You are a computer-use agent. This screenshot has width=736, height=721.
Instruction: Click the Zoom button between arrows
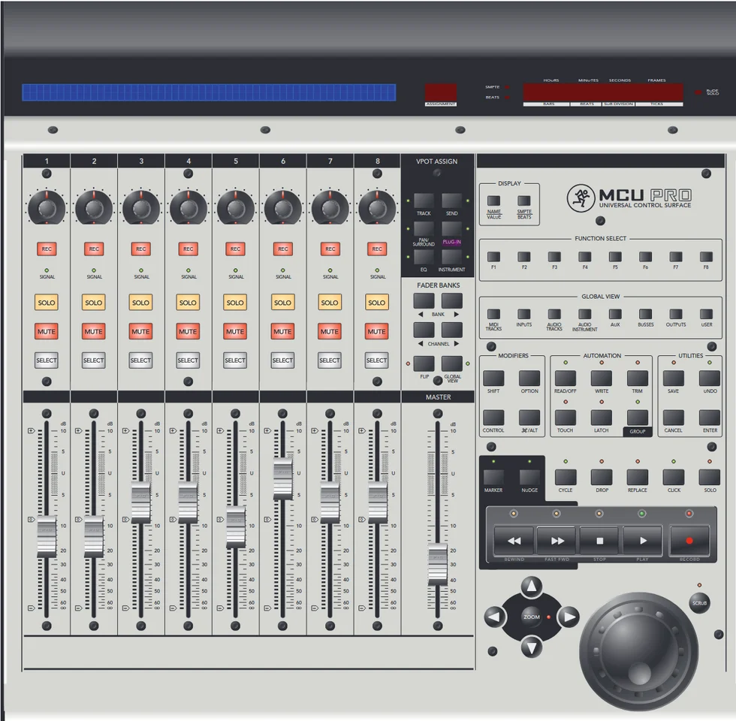coord(532,617)
